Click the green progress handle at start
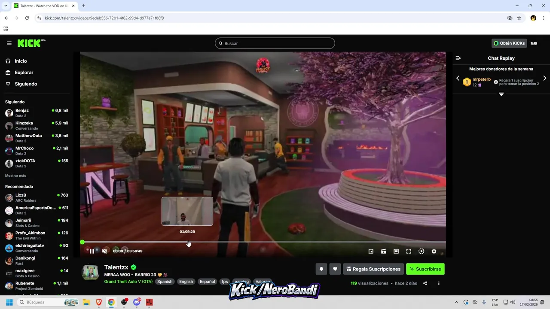The width and height of the screenshot is (550, 309). pyautogui.click(x=82, y=242)
